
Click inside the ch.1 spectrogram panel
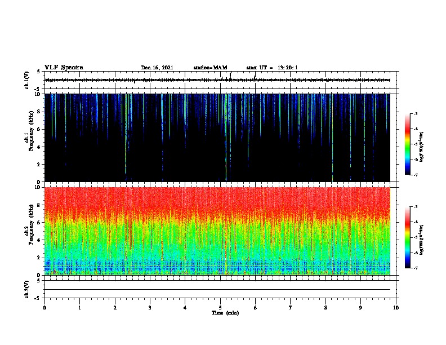click(x=217, y=138)
